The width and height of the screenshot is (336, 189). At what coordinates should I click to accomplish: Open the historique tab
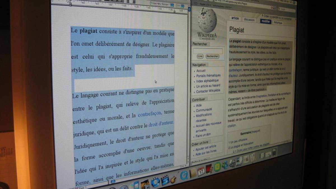(278, 23)
